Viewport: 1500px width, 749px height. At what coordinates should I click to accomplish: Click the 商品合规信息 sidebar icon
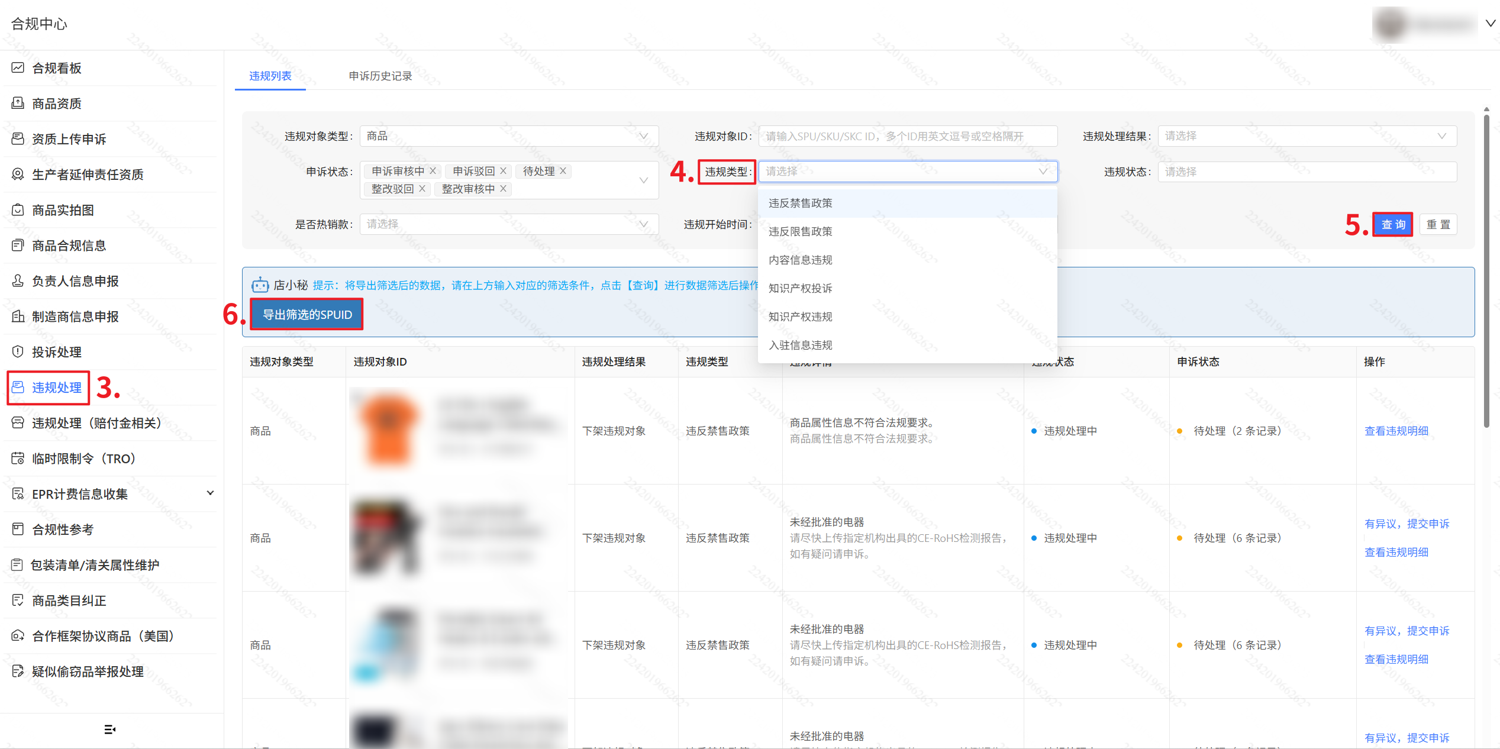tap(18, 245)
